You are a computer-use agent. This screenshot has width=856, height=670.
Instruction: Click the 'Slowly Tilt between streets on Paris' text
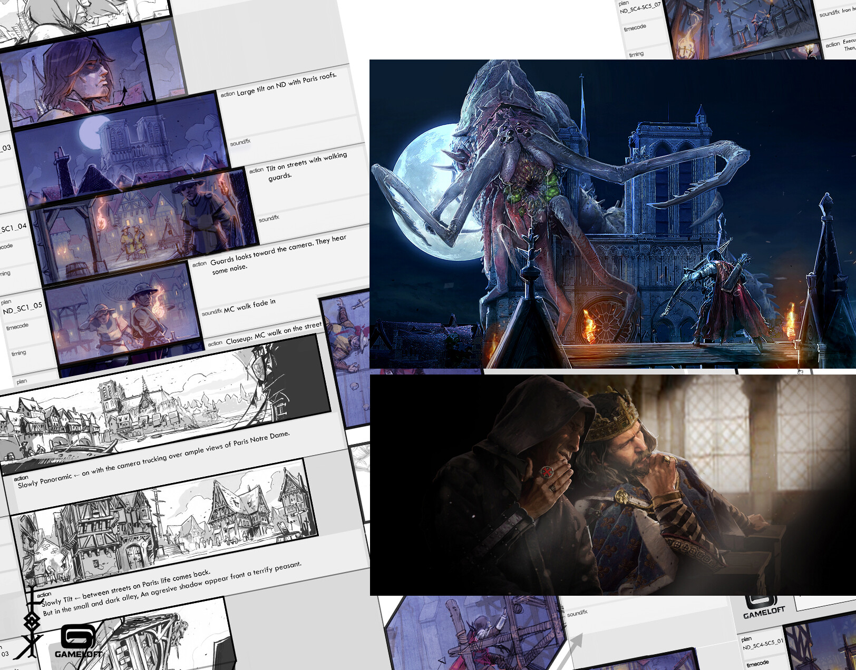pos(126,588)
